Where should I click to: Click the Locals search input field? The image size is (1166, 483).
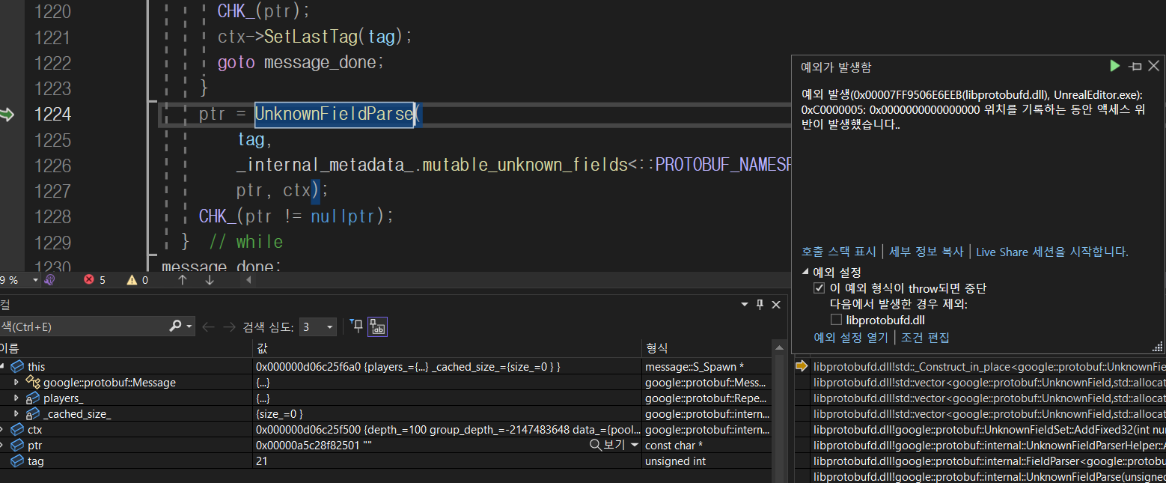(x=82, y=326)
